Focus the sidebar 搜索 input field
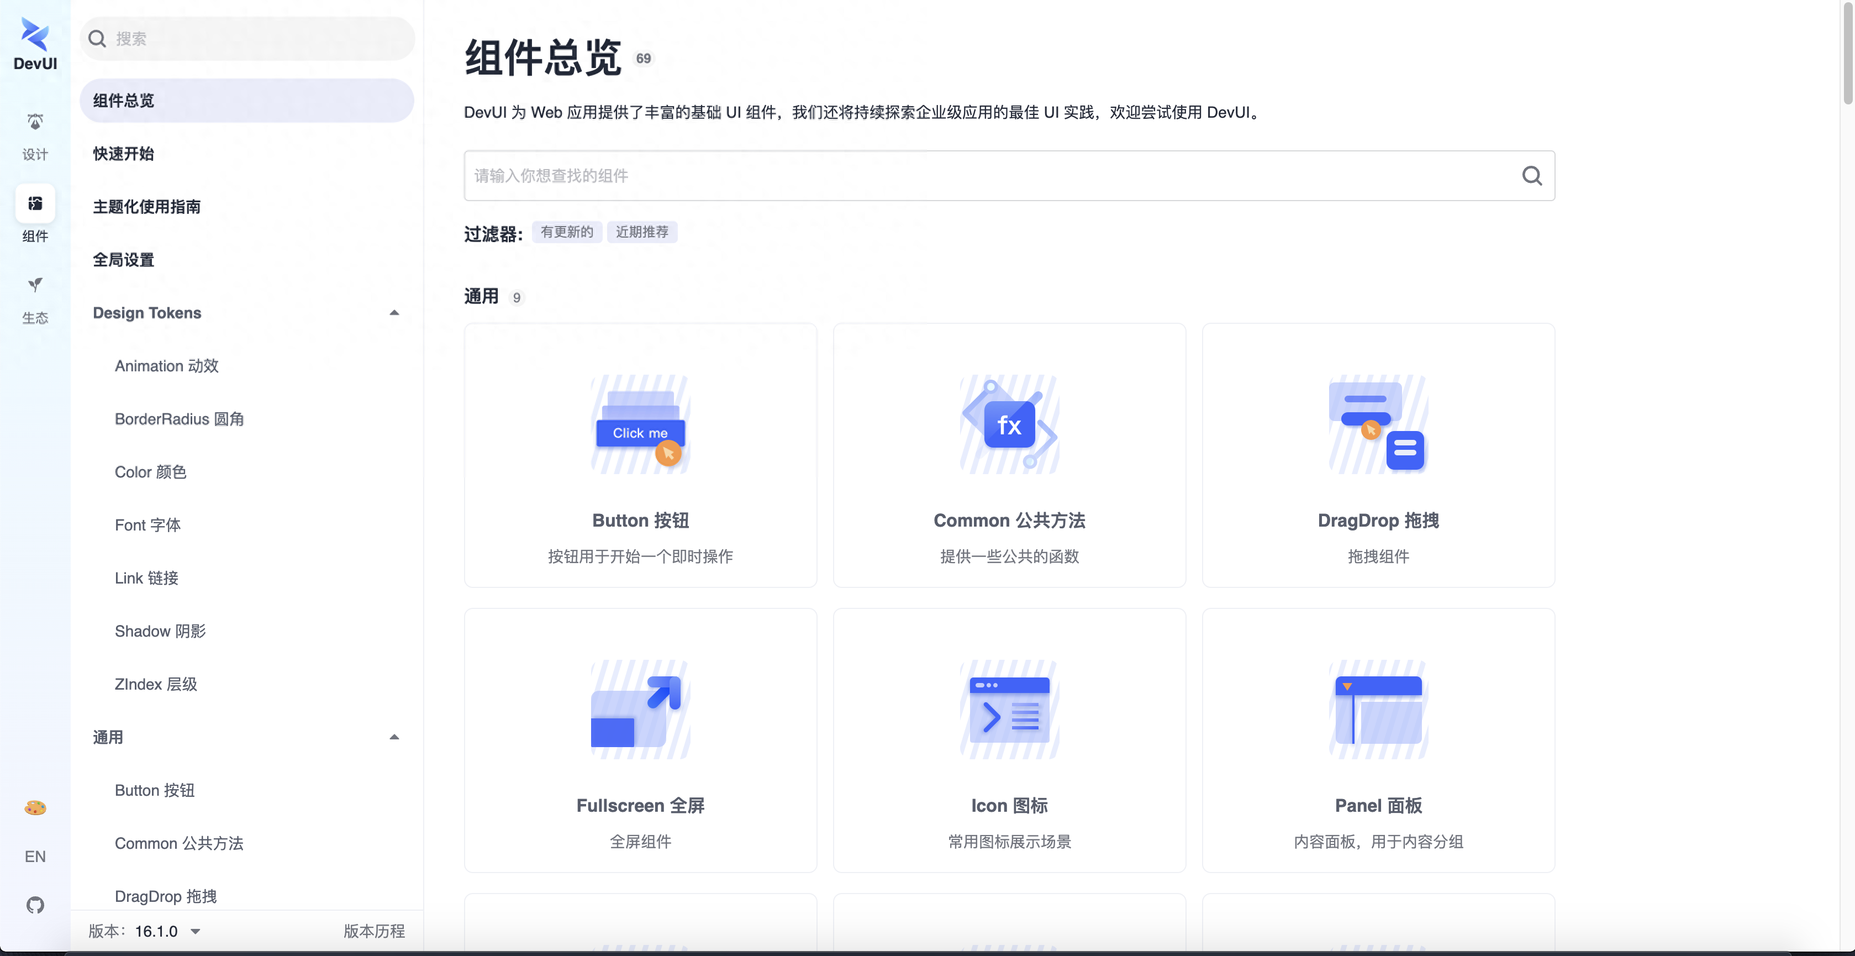The width and height of the screenshot is (1855, 956). click(246, 39)
